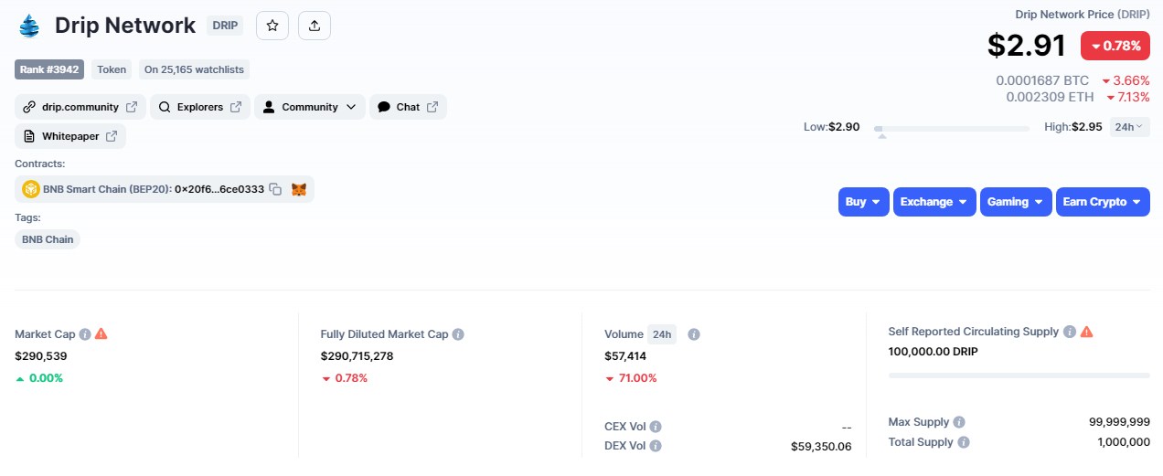Viewport: 1163px width, 476px height.
Task: Open the drip.community website link
Action: [x=80, y=107]
